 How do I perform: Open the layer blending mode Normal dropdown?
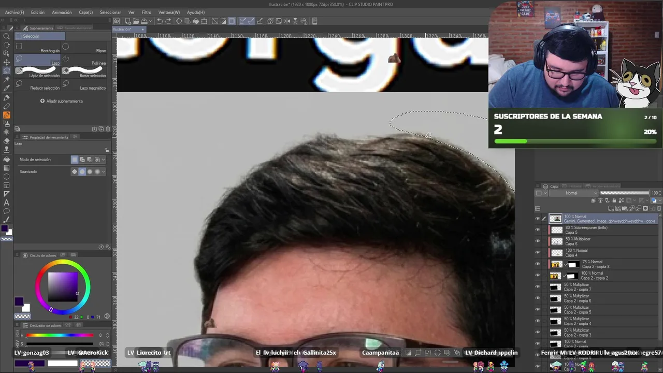(574, 193)
